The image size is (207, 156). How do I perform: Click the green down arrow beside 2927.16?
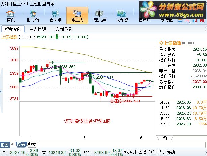pyautogui.click(x=57, y=37)
